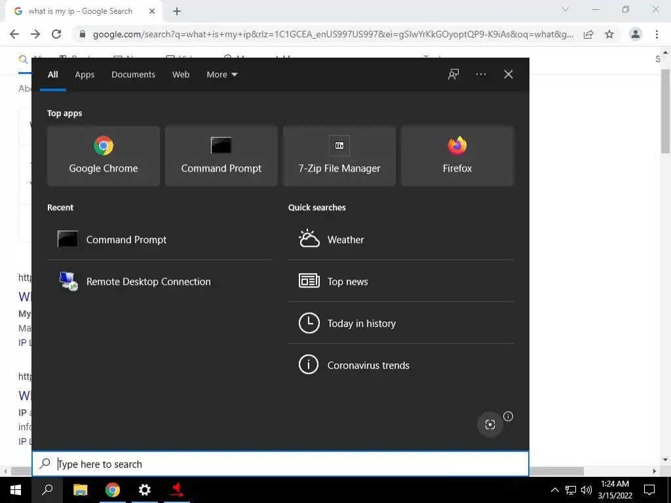
Task: Open Remote Desktop Connection recent item
Action: pyautogui.click(x=160, y=282)
